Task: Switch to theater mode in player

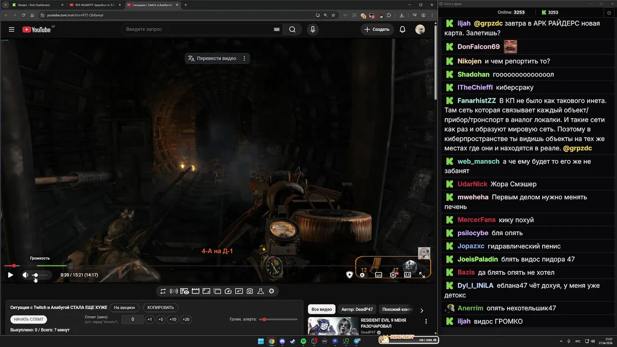Action: (407, 275)
